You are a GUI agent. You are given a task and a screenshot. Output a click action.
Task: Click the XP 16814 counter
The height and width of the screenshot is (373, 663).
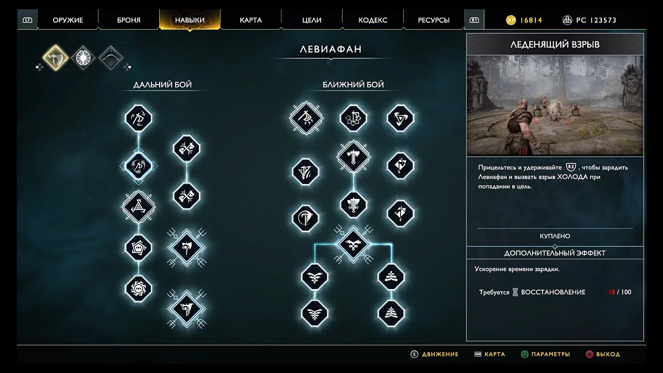tap(524, 20)
